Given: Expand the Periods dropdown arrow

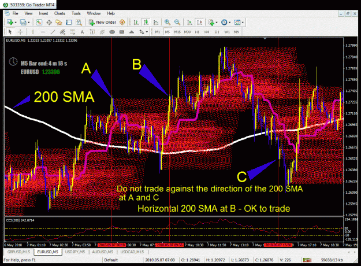Looking at the screenshot, I should [229, 23].
